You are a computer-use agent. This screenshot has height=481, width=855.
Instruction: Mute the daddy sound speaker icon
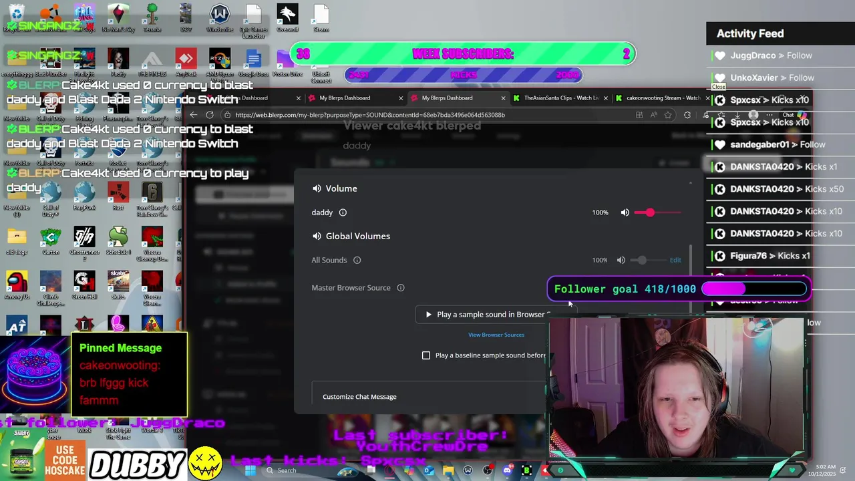coord(625,212)
